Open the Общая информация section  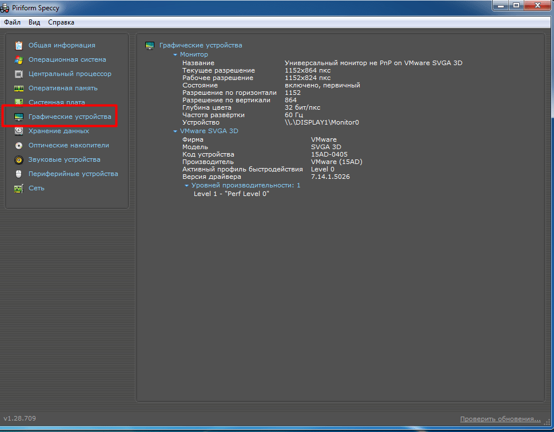tap(62, 45)
